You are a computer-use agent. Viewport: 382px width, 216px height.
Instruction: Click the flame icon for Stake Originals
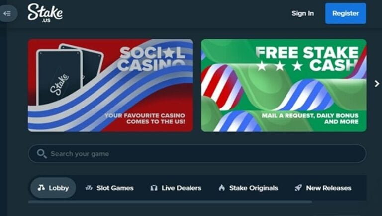pyautogui.click(x=222, y=188)
